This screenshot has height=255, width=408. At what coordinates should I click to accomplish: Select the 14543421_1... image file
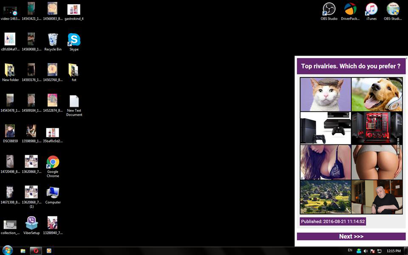click(31, 11)
